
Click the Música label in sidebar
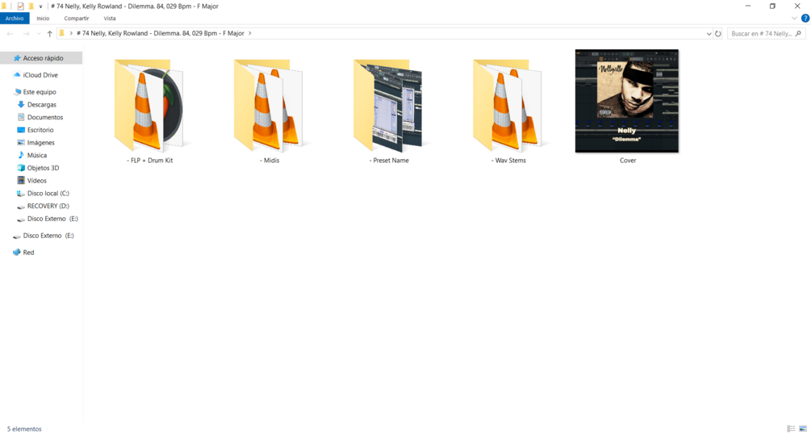click(37, 155)
